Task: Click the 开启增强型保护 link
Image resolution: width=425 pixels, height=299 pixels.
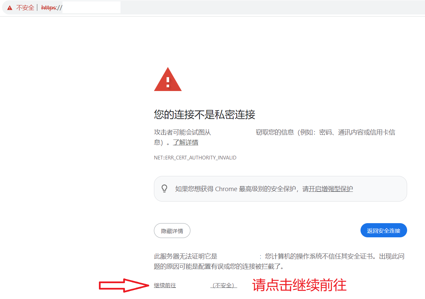Action: pyautogui.click(x=331, y=189)
